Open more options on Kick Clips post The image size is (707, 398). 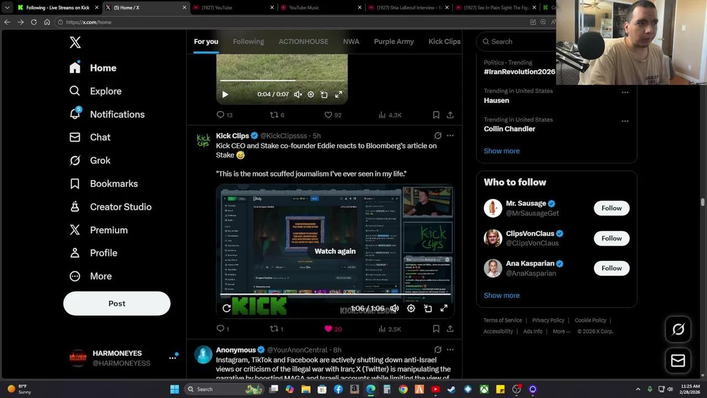(x=450, y=135)
